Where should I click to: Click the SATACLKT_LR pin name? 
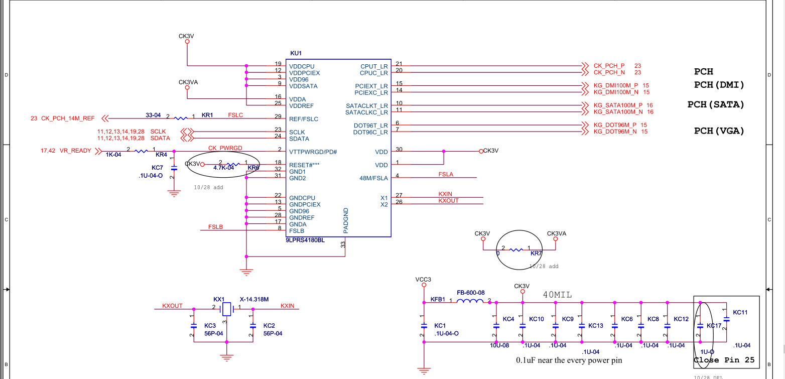click(x=367, y=106)
